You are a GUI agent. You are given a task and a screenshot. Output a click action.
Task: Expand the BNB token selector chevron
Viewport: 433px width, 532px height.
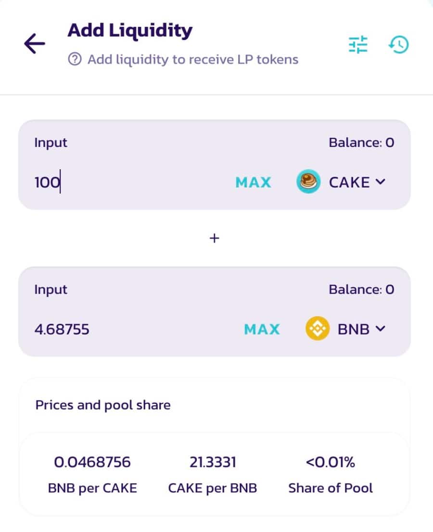[x=380, y=329]
